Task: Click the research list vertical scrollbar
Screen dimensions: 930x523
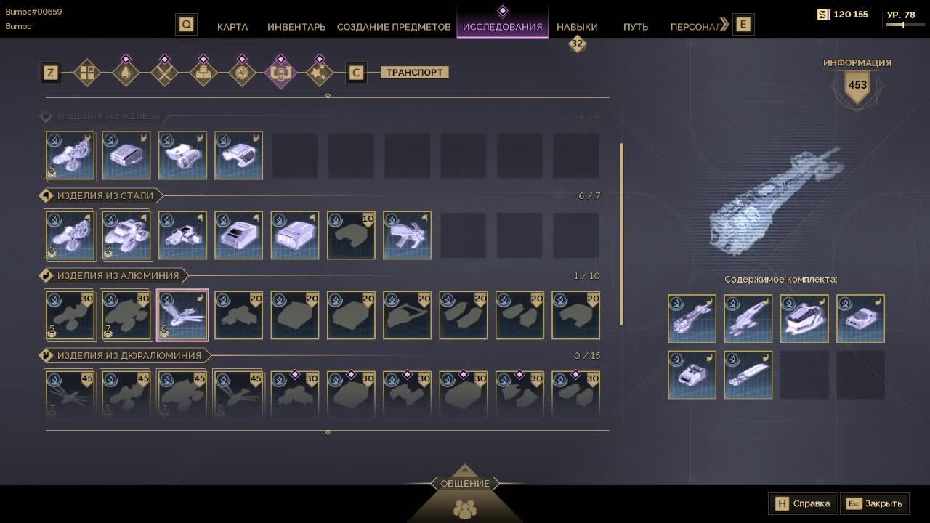Action: (622, 235)
